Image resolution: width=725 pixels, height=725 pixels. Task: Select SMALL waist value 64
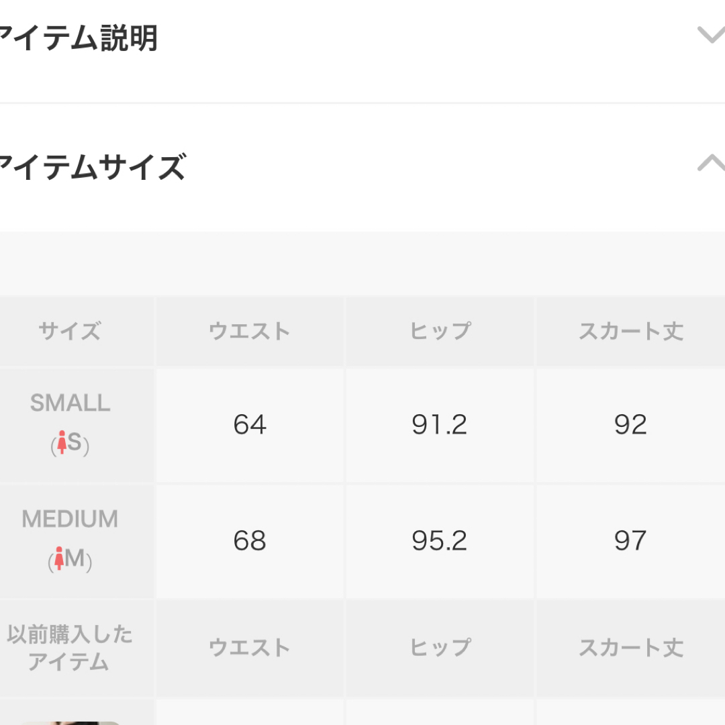250,425
